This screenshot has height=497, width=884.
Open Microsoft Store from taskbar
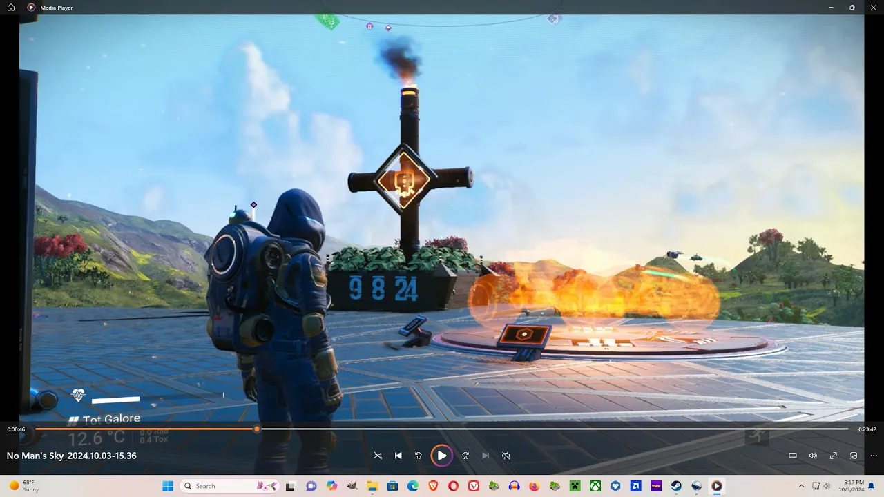pos(392,486)
